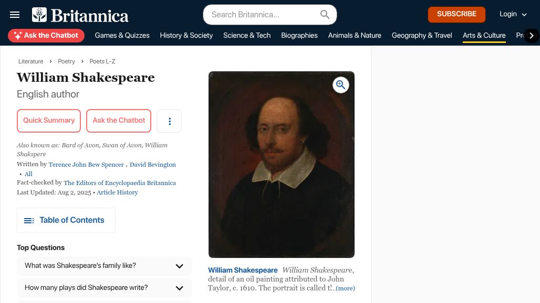Open the hamburger navigation menu
The image size is (540, 303).
(x=15, y=15)
